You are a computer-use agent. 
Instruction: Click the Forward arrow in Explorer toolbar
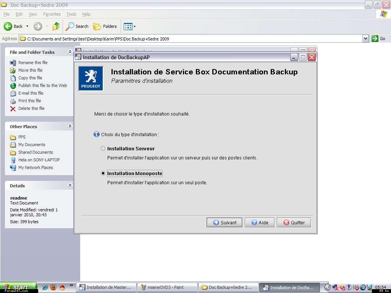coord(38,26)
